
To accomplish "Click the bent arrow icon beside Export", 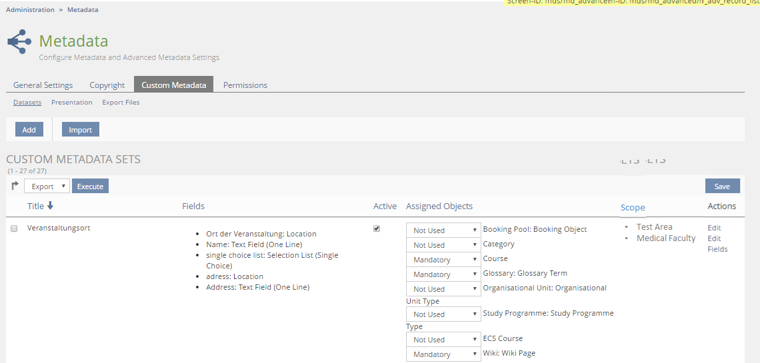I will [x=15, y=186].
